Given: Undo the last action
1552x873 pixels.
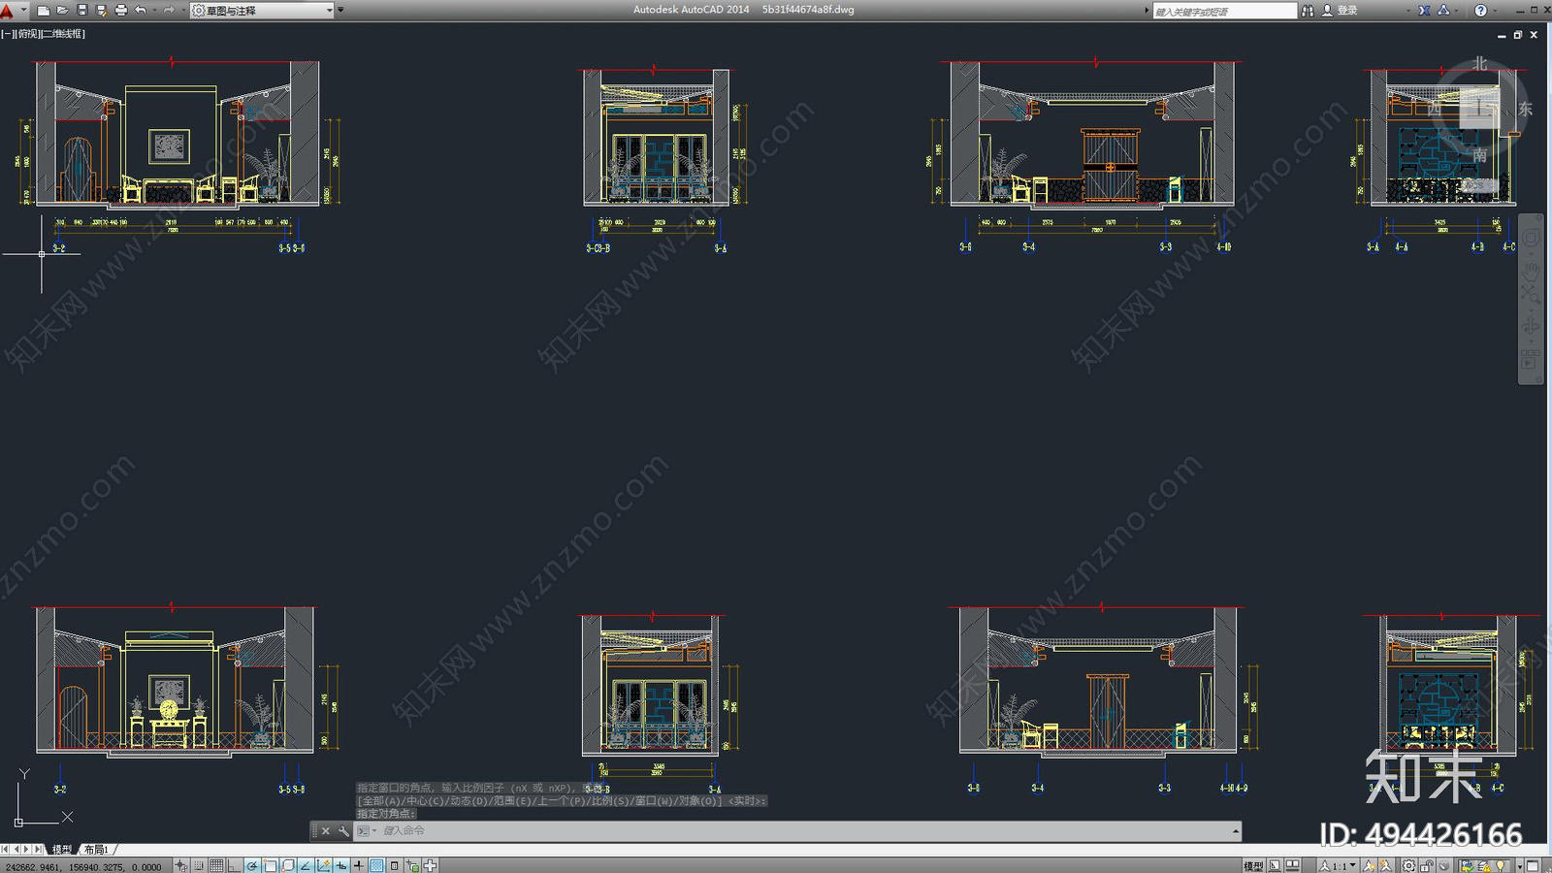Looking at the screenshot, I should pos(141,11).
